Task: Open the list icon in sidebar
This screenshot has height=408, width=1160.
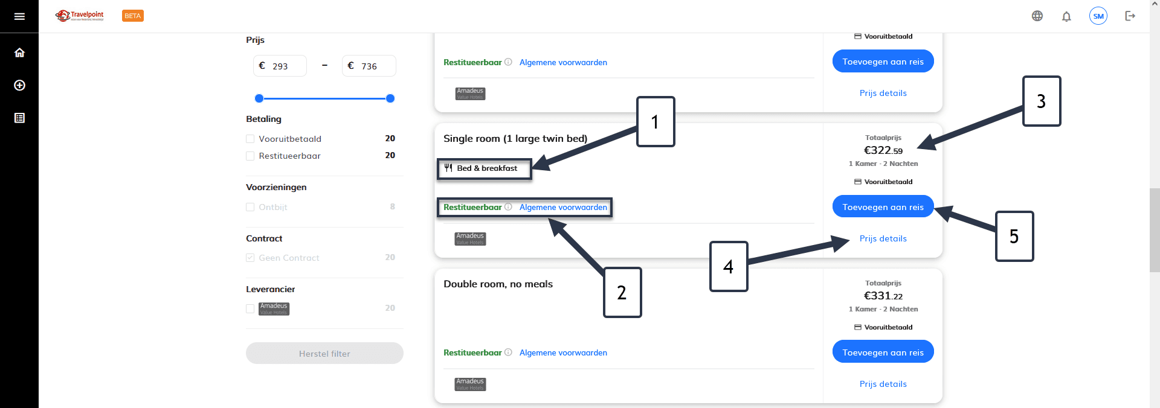Action: 19,118
